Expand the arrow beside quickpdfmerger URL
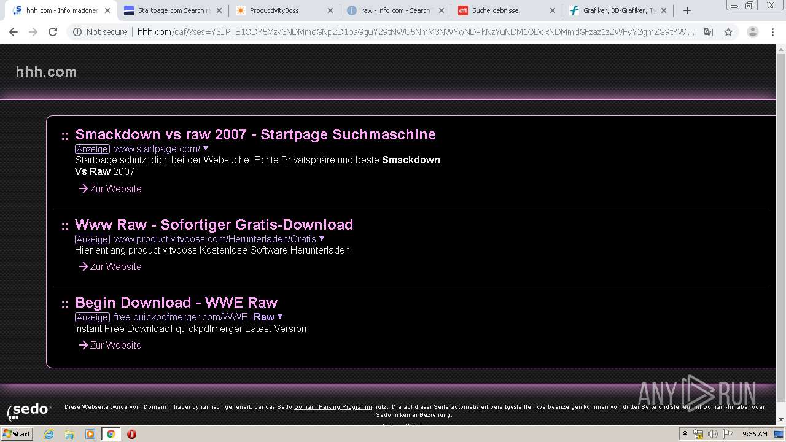Viewport: 786px width, 442px height. click(x=280, y=317)
